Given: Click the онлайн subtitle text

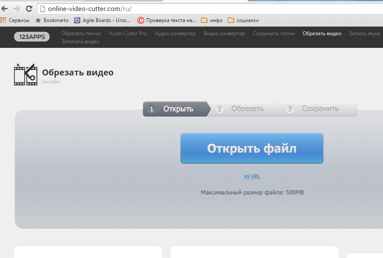Looking at the screenshot, I should [50, 82].
